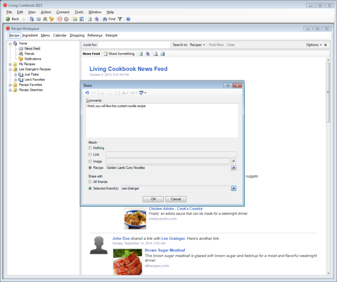Click the columns layout icon in the main toolbar
This screenshot has width=337, height=282.
[81, 19]
